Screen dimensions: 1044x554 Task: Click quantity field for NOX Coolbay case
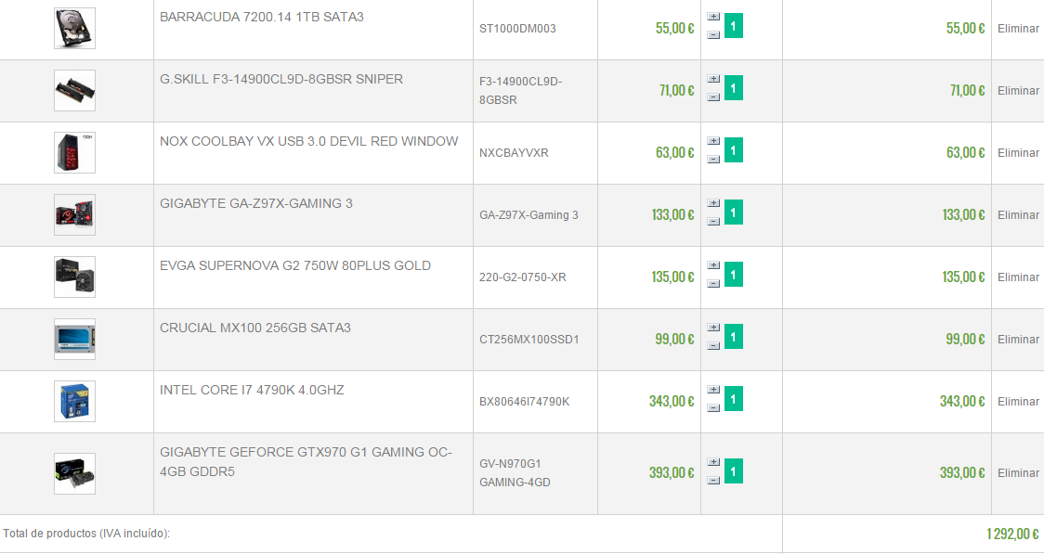click(x=733, y=150)
